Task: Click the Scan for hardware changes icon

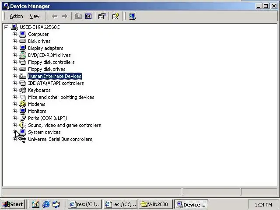Action: coord(132,17)
